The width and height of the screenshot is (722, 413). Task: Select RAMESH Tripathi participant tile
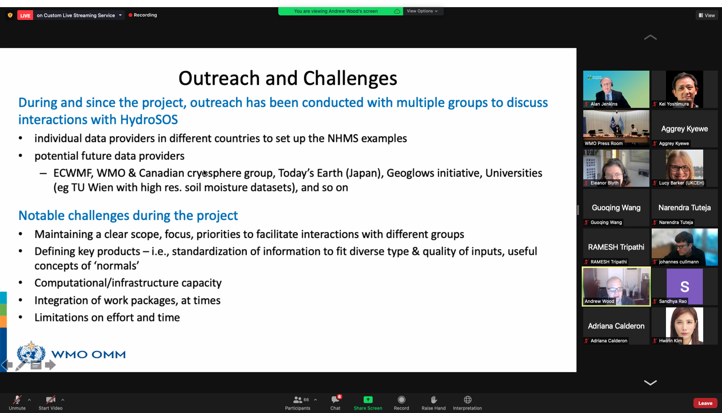pyautogui.click(x=616, y=247)
